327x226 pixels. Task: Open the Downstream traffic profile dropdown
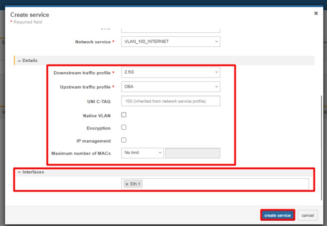point(171,72)
